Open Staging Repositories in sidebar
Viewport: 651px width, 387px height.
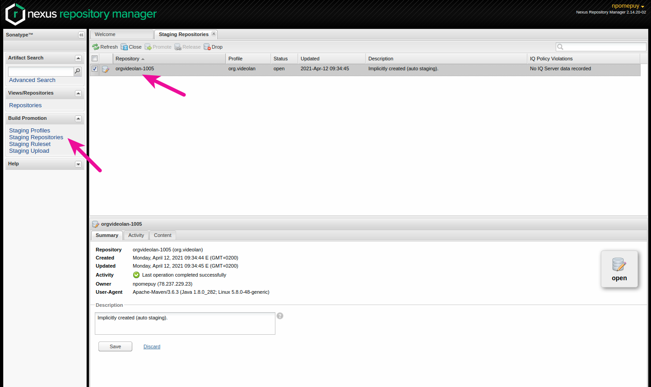click(36, 137)
